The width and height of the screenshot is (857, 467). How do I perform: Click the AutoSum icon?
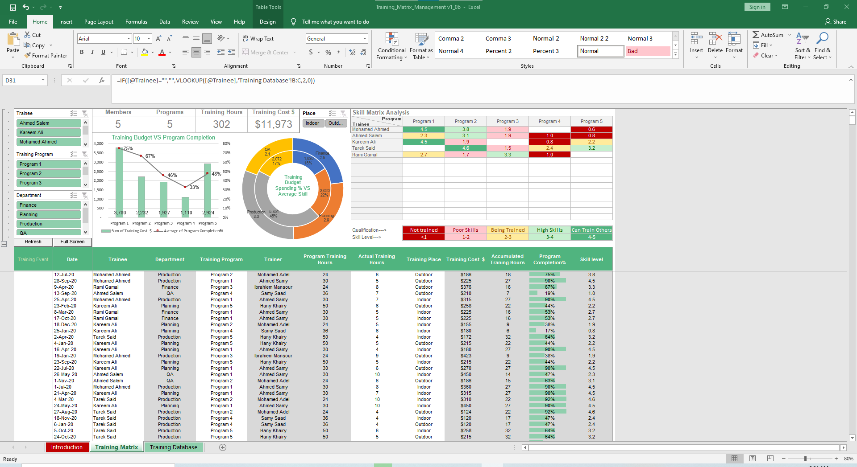click(756, 35)
